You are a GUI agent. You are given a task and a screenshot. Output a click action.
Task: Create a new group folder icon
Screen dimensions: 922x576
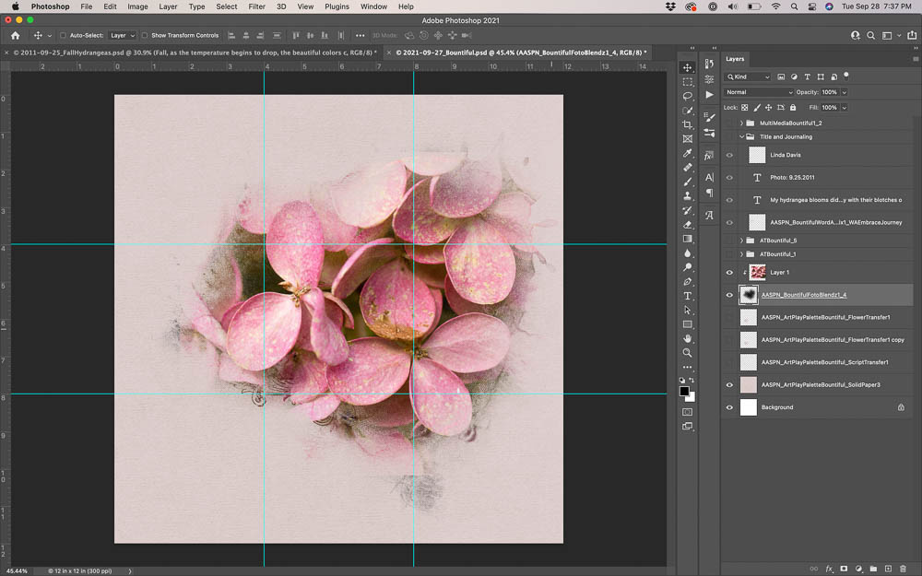coord(873,569)
